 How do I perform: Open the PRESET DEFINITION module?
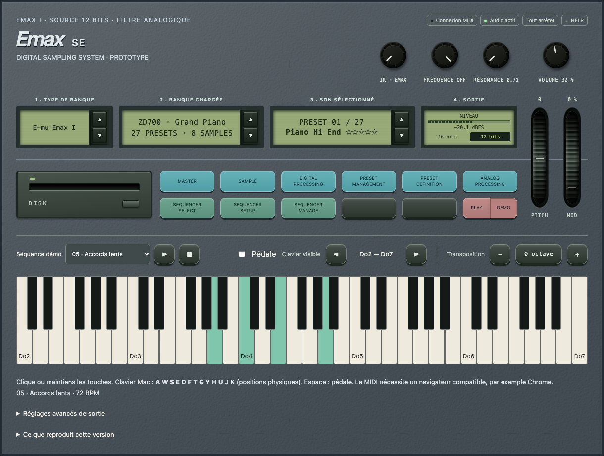[x=429, y=181]
